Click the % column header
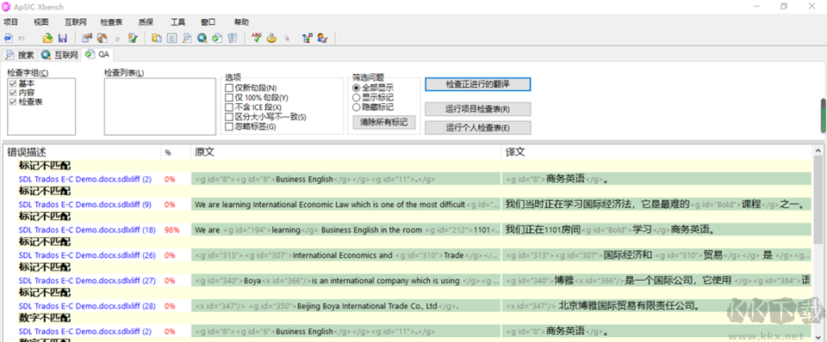Viewport: 827px width, 342px height. click(x=176, y=153)
